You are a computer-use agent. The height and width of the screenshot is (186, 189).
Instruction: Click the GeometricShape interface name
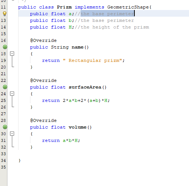click(128, 7)
